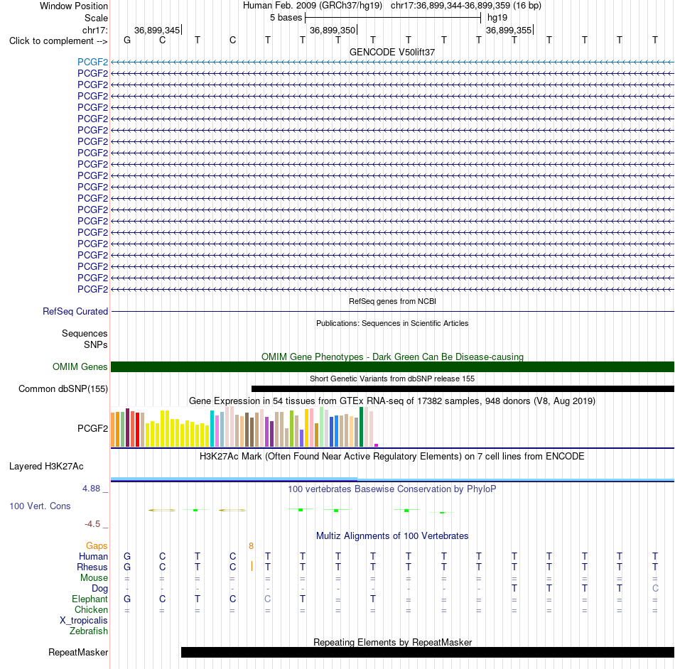Select the X_tropicalis alignment row label

point(84,621)
